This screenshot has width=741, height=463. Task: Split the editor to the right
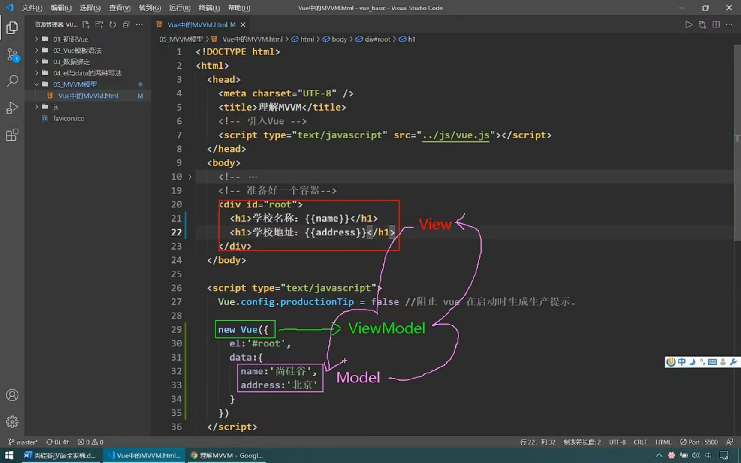tap(716, 24)
